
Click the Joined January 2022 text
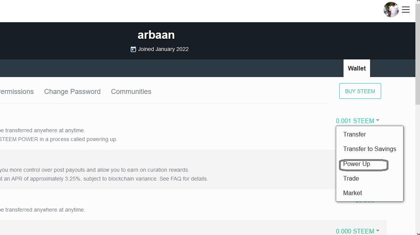(163, 49)
